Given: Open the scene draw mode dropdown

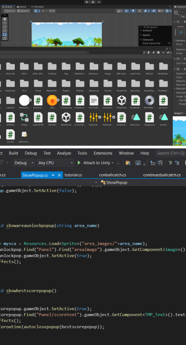Looking at the screenshot, I should point(119,11).
